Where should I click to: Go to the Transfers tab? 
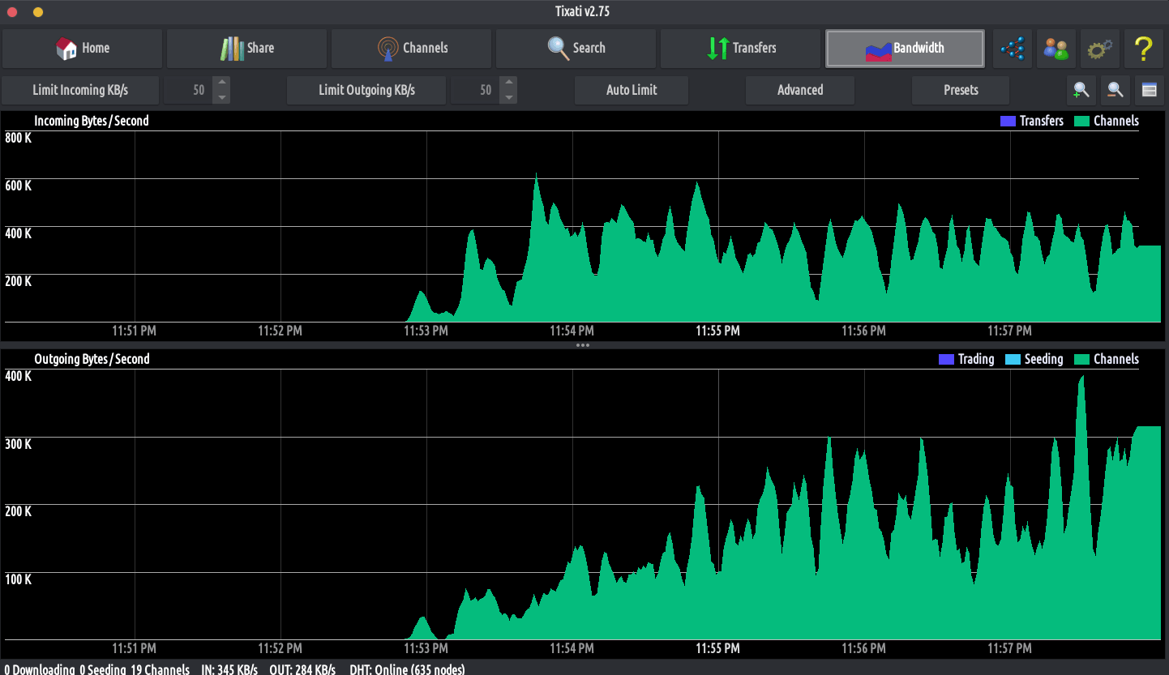(741, 49)
